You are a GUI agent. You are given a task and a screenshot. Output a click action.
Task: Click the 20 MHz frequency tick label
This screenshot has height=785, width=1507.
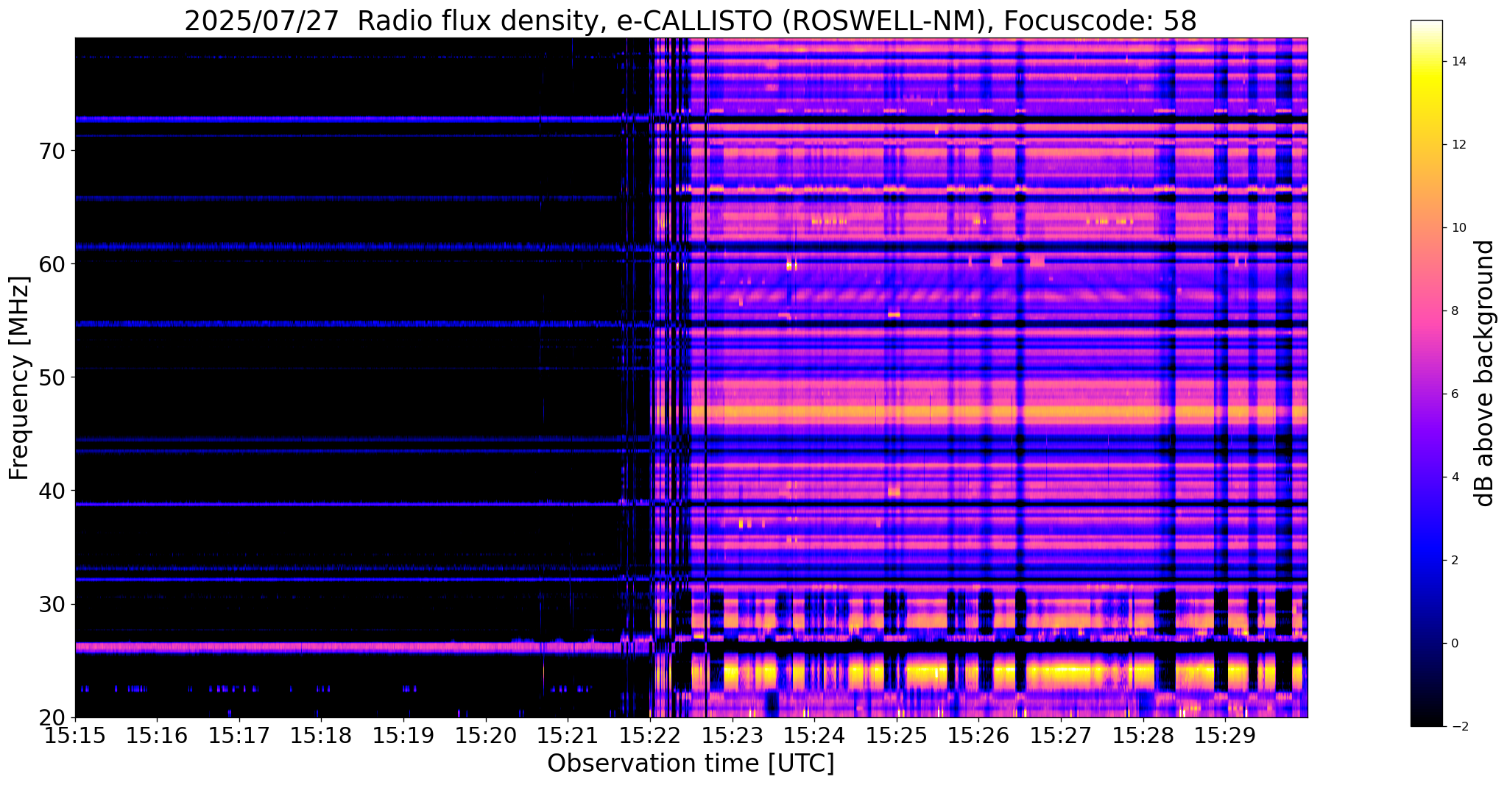tap(52, 718)
